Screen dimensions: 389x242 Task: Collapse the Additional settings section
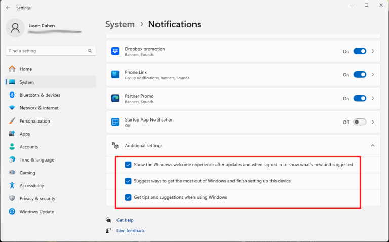[x=373, y=146]
